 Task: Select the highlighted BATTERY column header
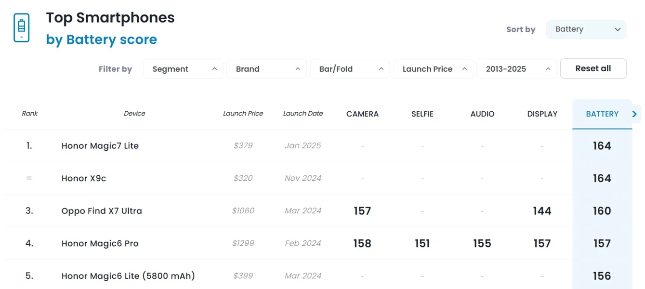(x=602, y=114)
